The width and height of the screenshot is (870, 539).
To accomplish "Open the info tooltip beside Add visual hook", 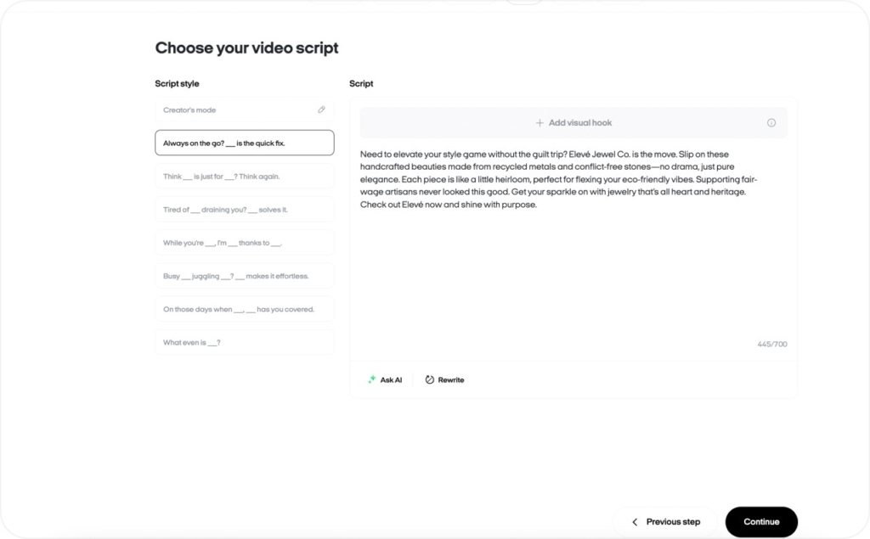I will point(771,122).
